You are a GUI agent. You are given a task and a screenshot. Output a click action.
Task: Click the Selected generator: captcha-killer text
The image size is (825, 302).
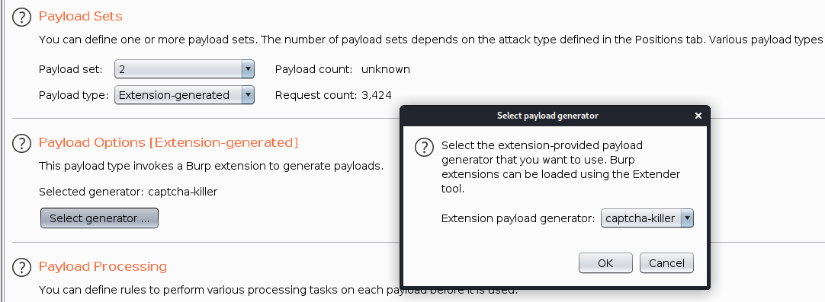128,192
